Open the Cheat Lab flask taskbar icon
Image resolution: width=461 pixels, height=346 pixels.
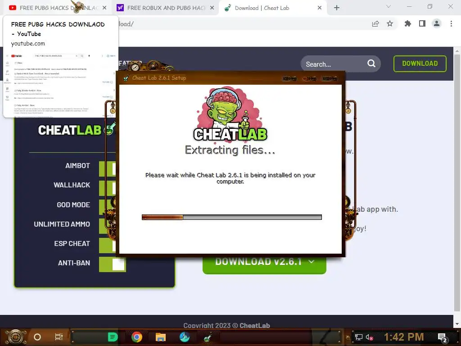click(208, 337)
